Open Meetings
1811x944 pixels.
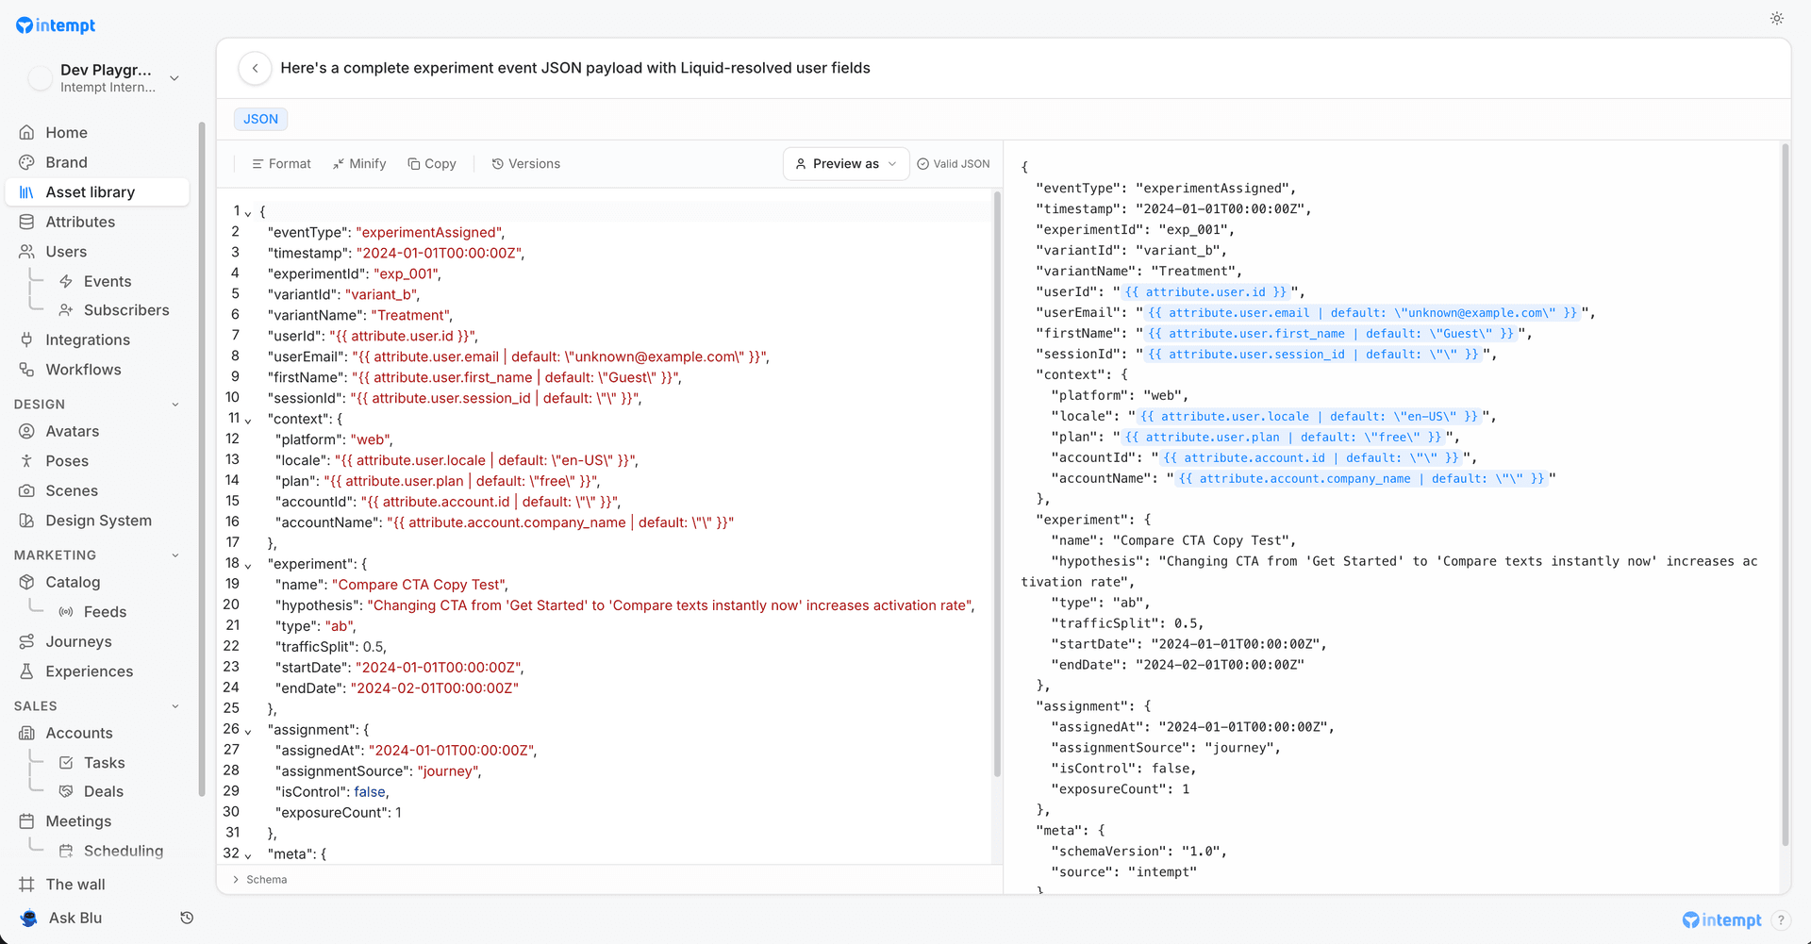pyautogui.click(x=97, y=821)
